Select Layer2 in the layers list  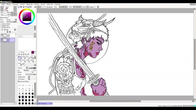click(8, 40)
